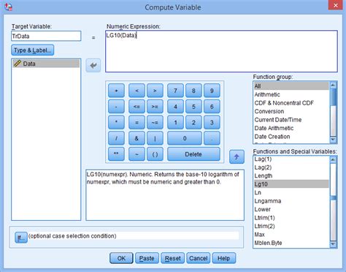346x272 pixels.
Task: Click keypad digit 0
Action: point(185,138)
